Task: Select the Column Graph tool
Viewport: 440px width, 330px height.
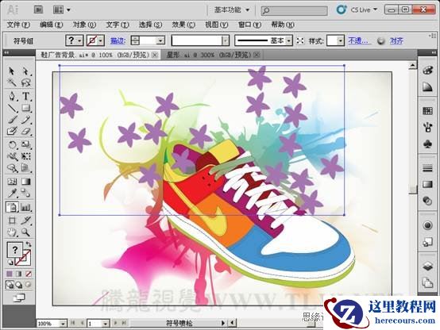Action: point(26,208)
